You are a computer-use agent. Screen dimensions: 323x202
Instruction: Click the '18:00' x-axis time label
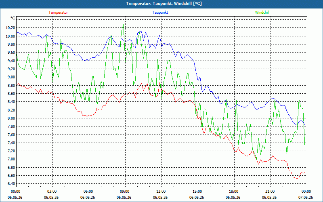pyautogui.click(x=233, y=191)
